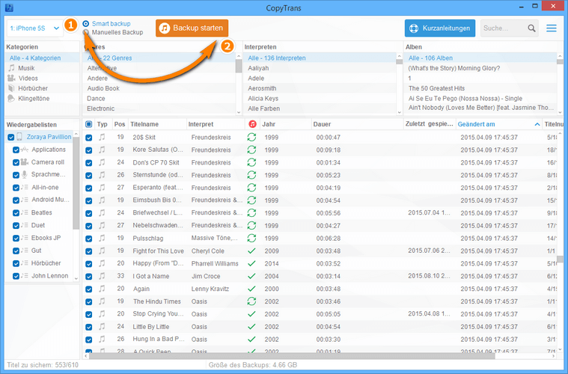
Task: Click the Zoraya Pavillion device icon
Action: coord(19,136)
